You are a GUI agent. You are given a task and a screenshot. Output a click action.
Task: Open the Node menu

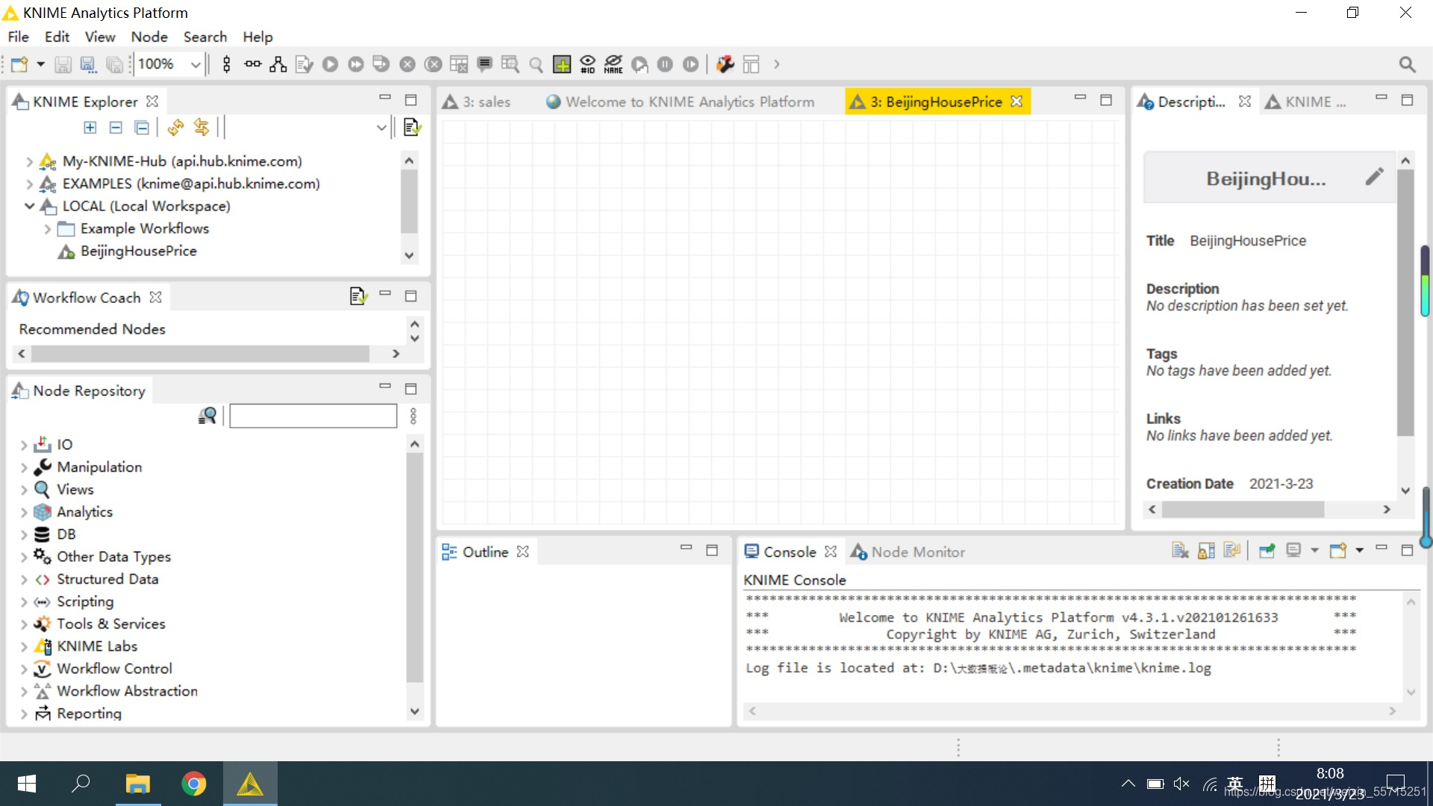coord(149,37)
